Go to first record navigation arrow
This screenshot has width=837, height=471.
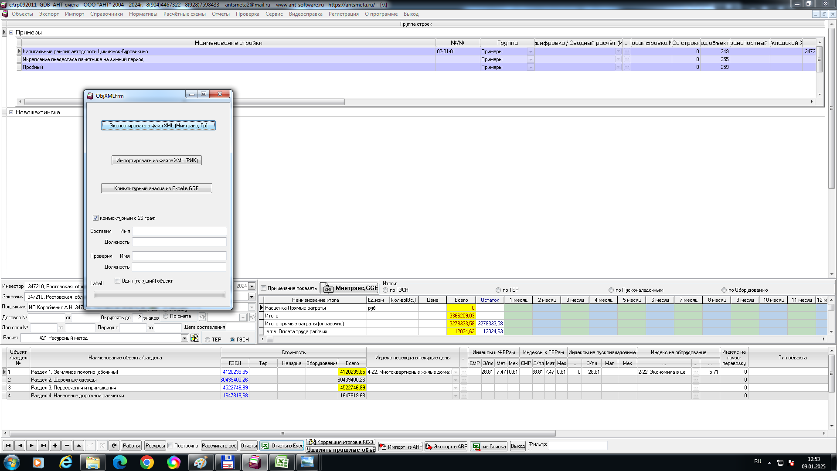click(x=8, y=446)
